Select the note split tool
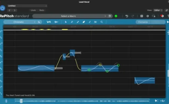 point(95,22)
